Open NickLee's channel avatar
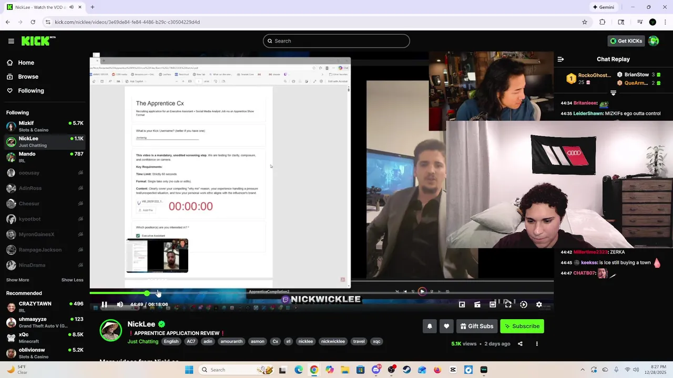 pos(111,331)
